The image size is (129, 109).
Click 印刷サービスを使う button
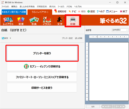(42, 88)
